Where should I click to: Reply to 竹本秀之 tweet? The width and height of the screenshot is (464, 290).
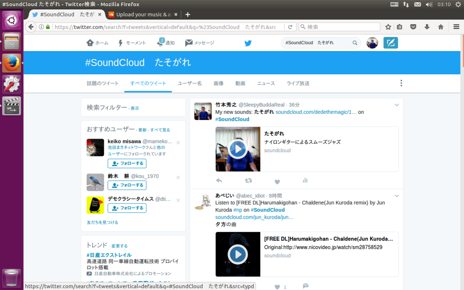click(219, 180)
